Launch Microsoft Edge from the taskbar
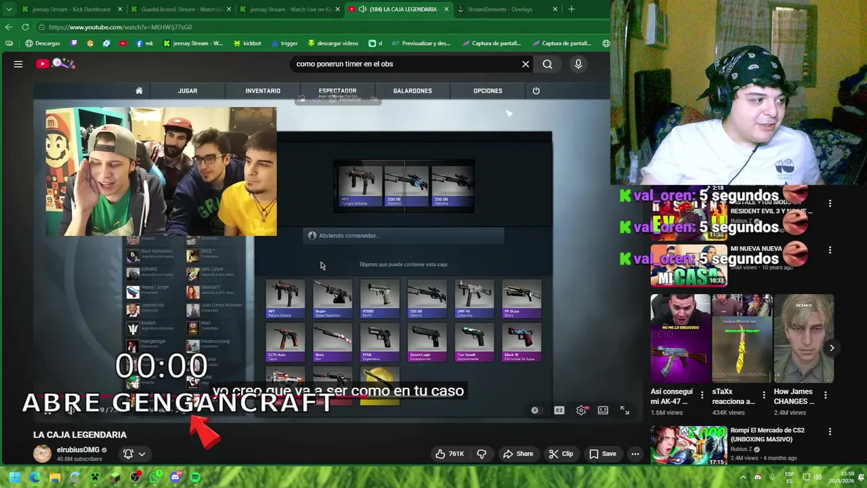Viewport: 867px width, 488px height. (35, 477)
